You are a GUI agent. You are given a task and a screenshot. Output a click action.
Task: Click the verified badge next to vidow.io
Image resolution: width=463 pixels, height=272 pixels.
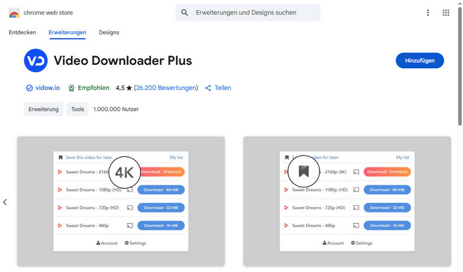tap(29, 88)
